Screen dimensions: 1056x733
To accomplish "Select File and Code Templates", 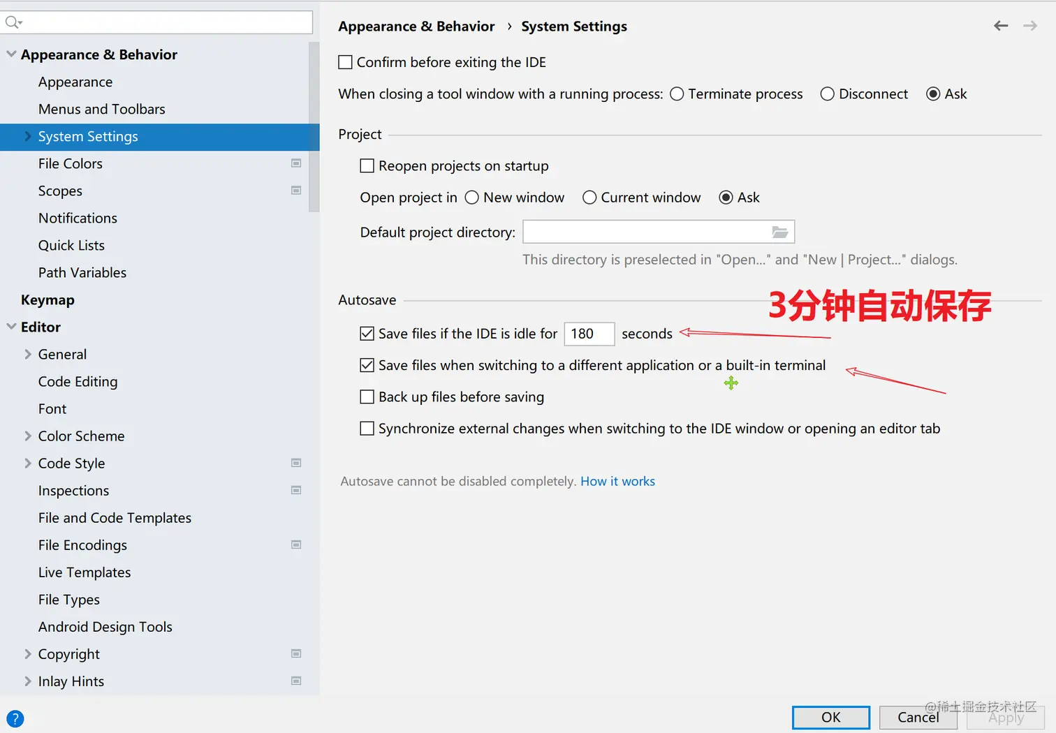I will [x=115, y=517].
